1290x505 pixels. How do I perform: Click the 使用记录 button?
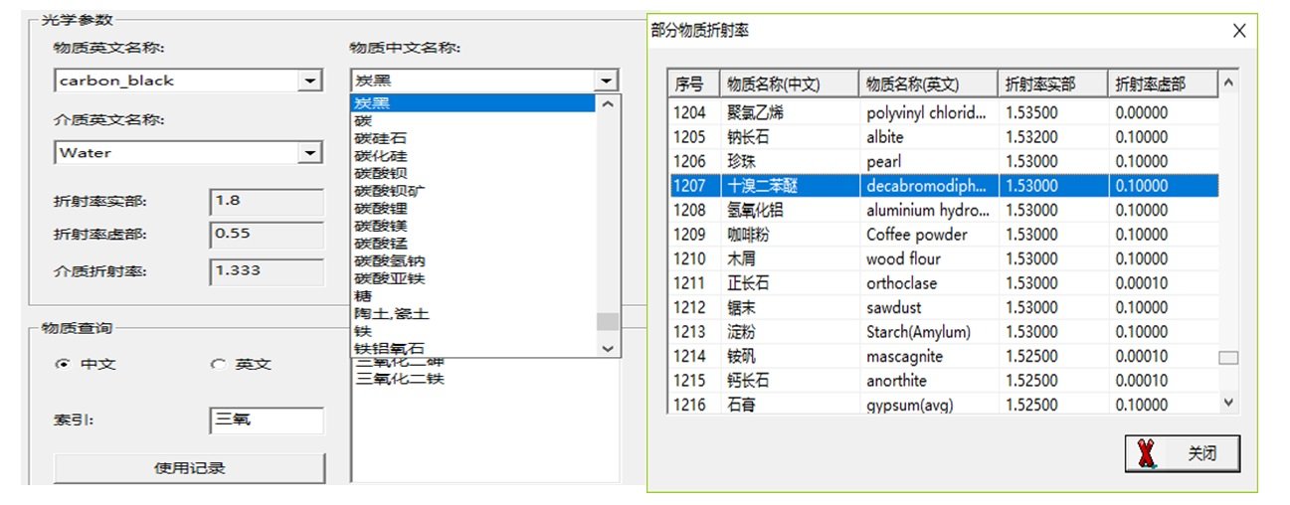coord(189,467)
